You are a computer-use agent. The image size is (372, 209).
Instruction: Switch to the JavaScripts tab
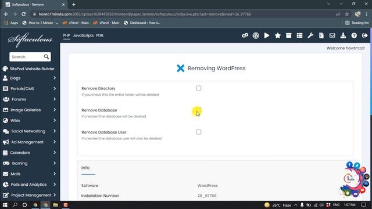(x=83, y=35)
